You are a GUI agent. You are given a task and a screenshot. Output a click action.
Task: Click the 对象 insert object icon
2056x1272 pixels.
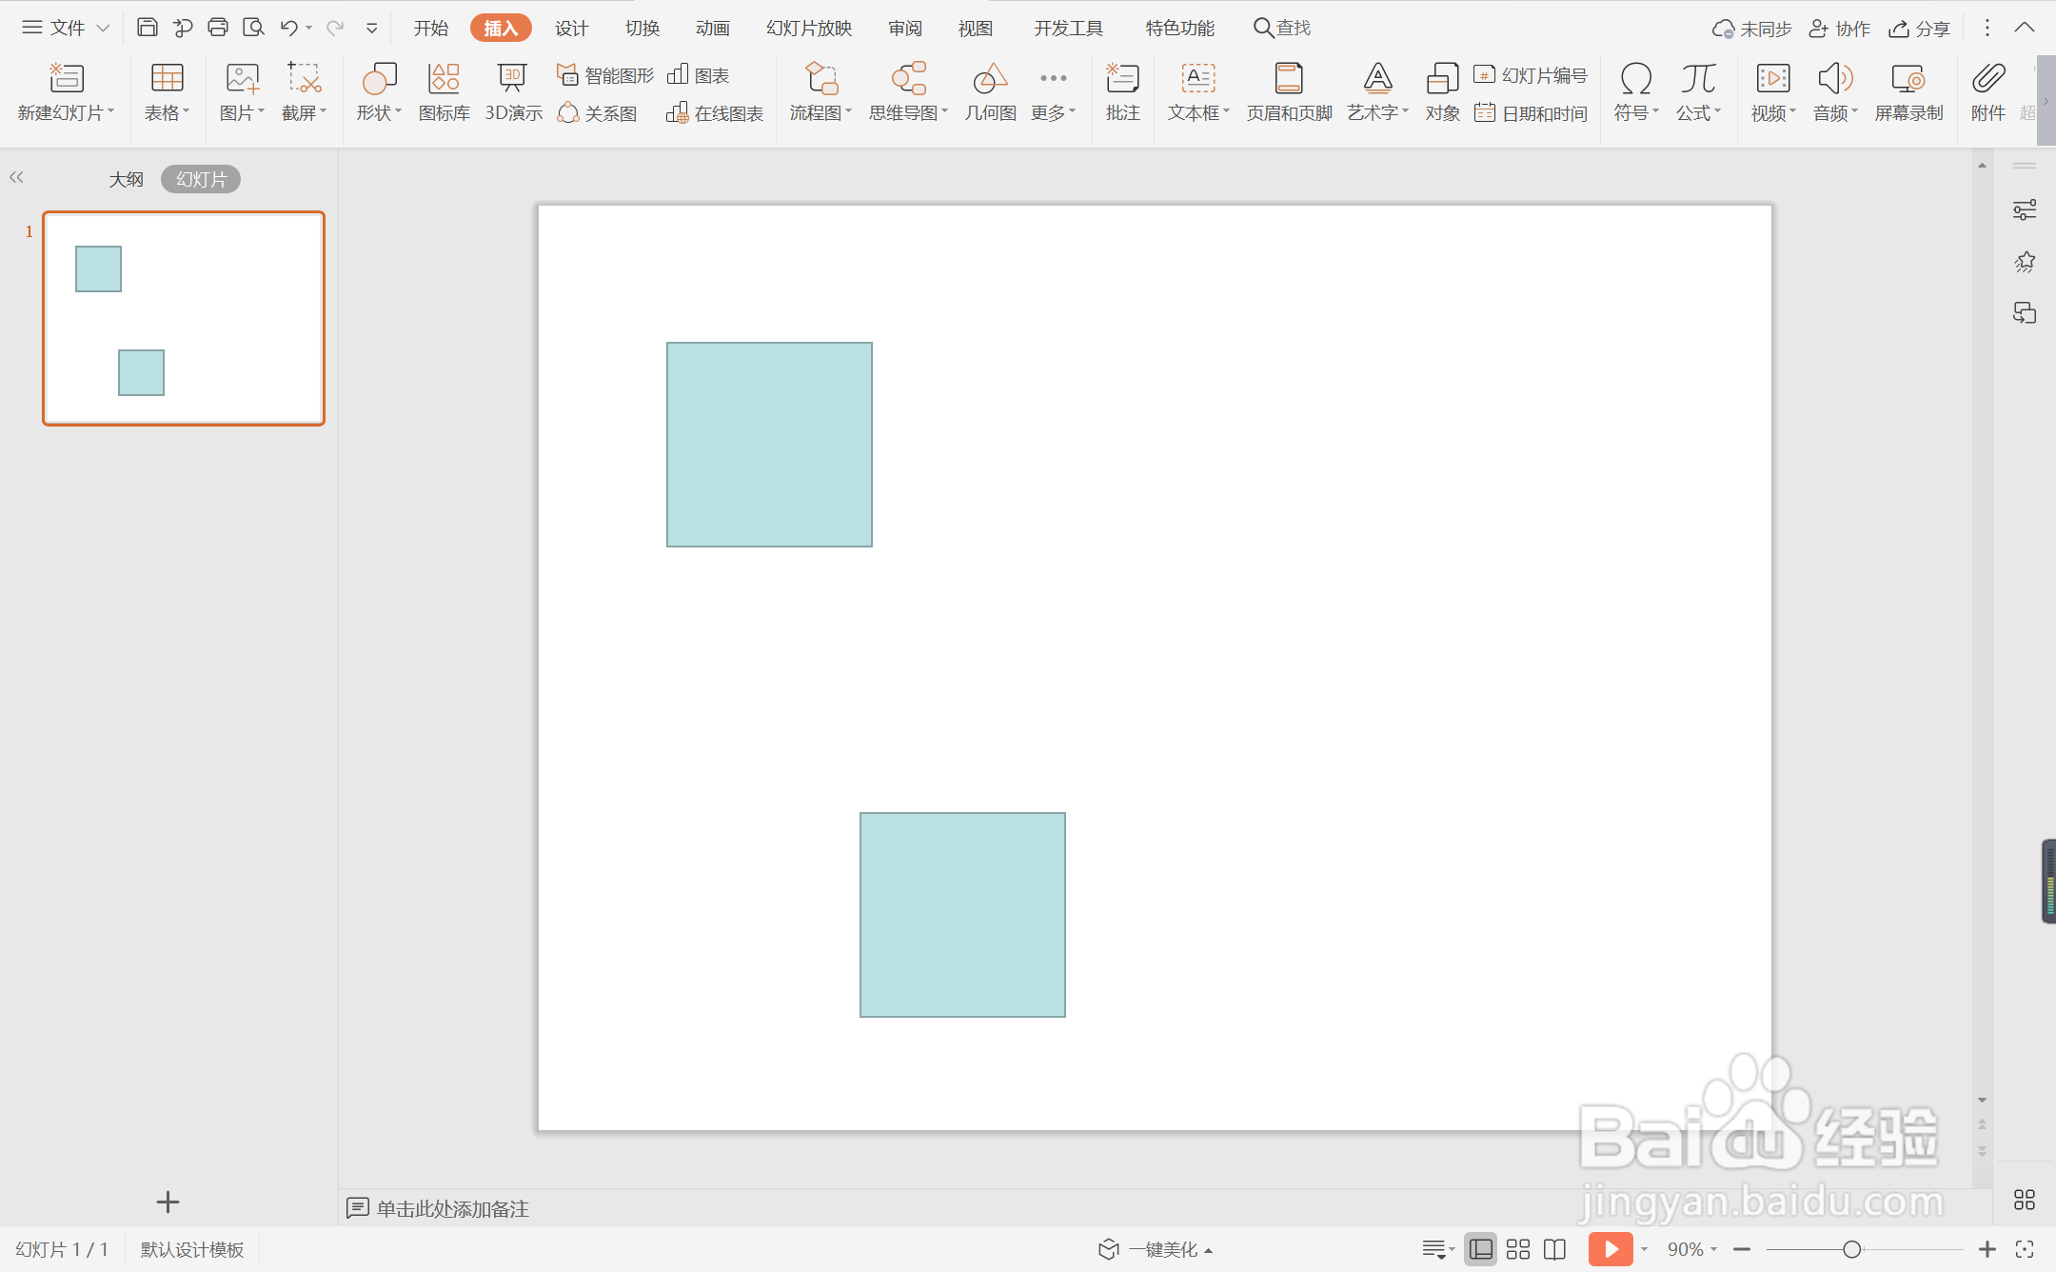[x=1442, y=92]
